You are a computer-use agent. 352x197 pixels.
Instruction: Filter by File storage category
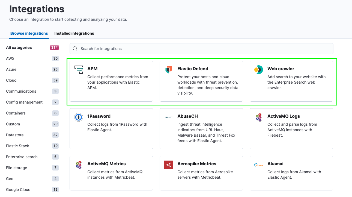click(x=17, y=168)
